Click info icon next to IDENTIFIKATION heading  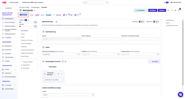tap(56, 22)
